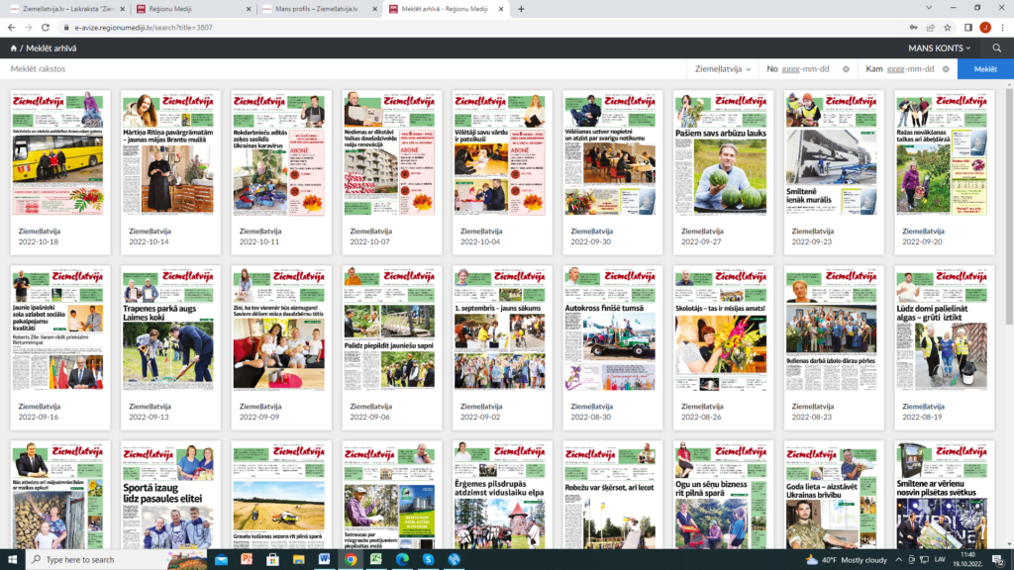Viewport: 1014px width, 570px height.
Task: Switch to the 'Mans profils – Ziemeļlatvija.lv' tab
Action: tap(317, 9)
